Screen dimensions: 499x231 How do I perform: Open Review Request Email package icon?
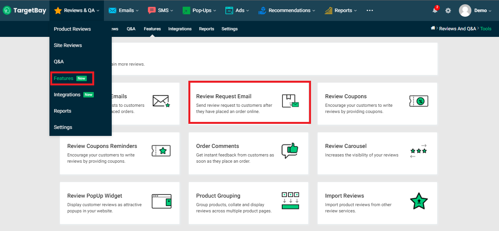[290, 101]
